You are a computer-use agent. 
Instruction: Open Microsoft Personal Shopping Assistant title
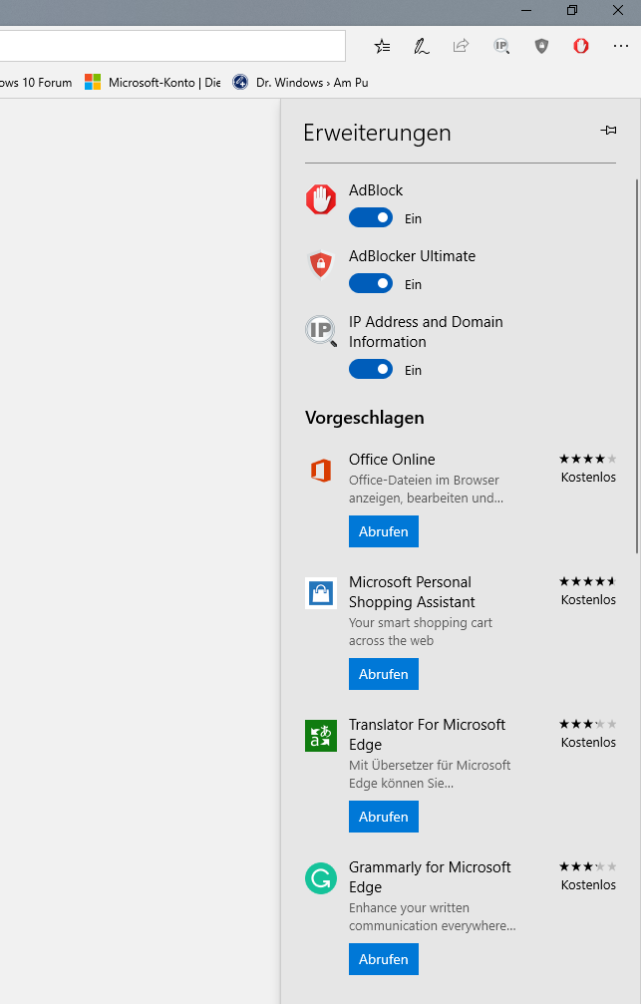(412, 591)
